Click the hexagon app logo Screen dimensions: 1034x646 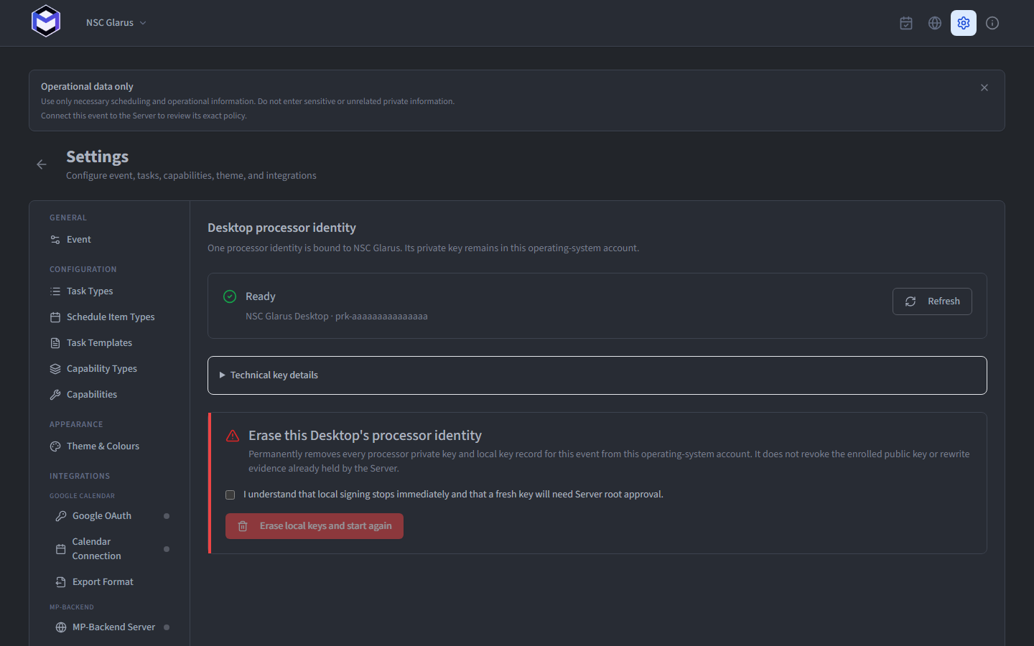click(46, 22)
